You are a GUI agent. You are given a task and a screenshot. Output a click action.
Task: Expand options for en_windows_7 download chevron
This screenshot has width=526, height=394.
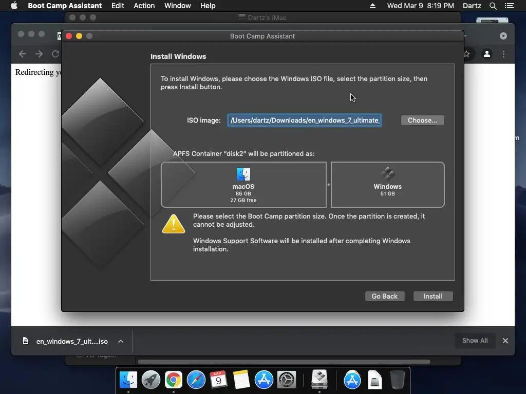point(121,341)
